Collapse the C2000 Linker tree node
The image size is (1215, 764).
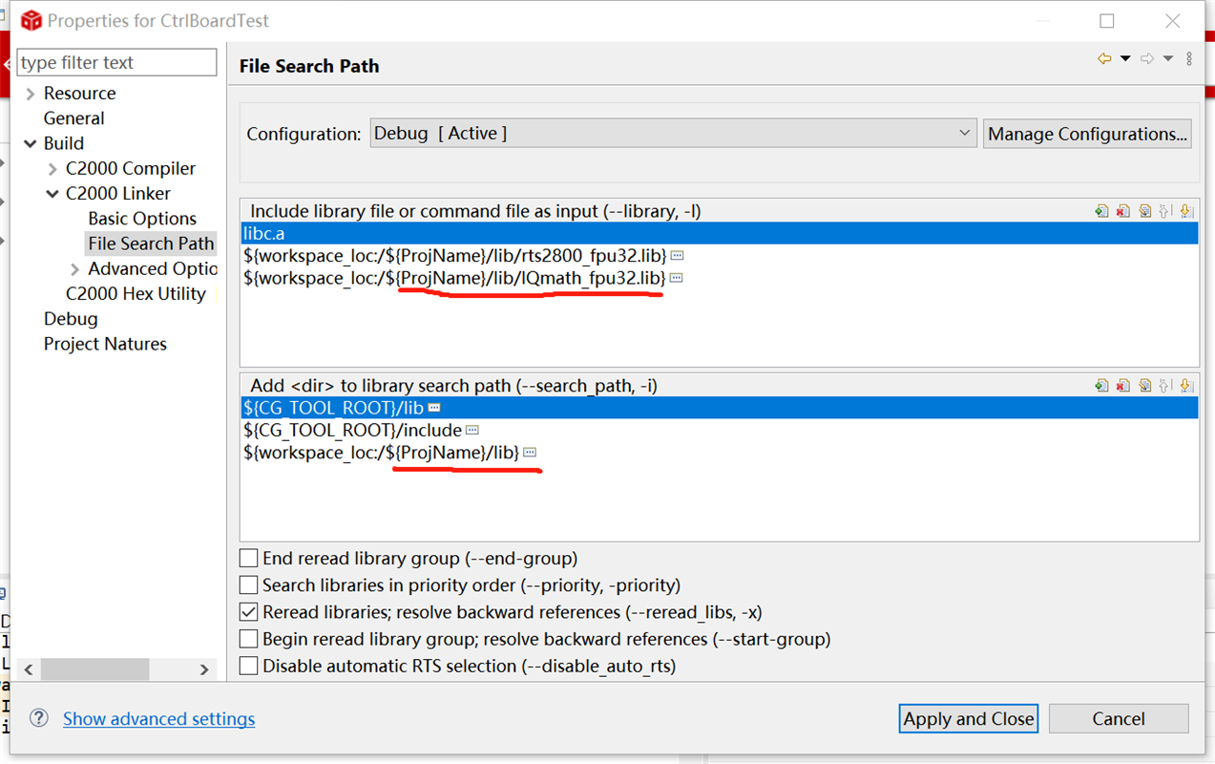pos(52,194)
